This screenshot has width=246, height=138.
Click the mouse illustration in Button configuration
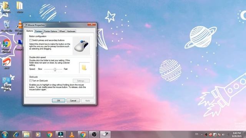click(81, 46)
